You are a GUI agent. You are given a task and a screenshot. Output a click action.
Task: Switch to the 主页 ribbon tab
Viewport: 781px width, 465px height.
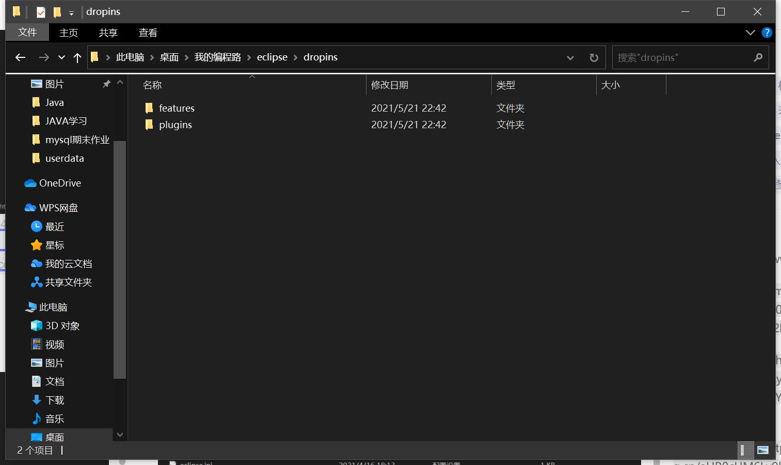69,33
